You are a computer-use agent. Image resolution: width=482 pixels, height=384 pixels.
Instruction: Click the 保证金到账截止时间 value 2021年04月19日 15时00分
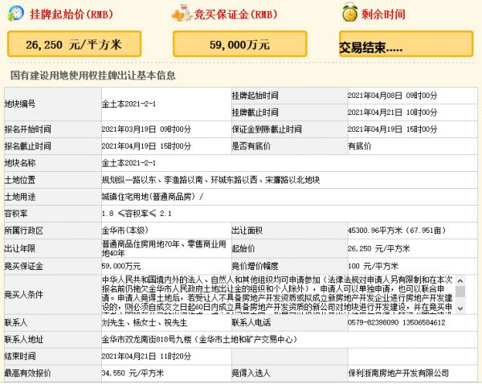pos(392,129)
